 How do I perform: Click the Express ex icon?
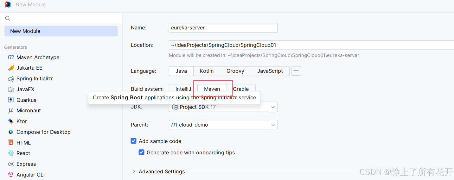[x=11, y=164]
